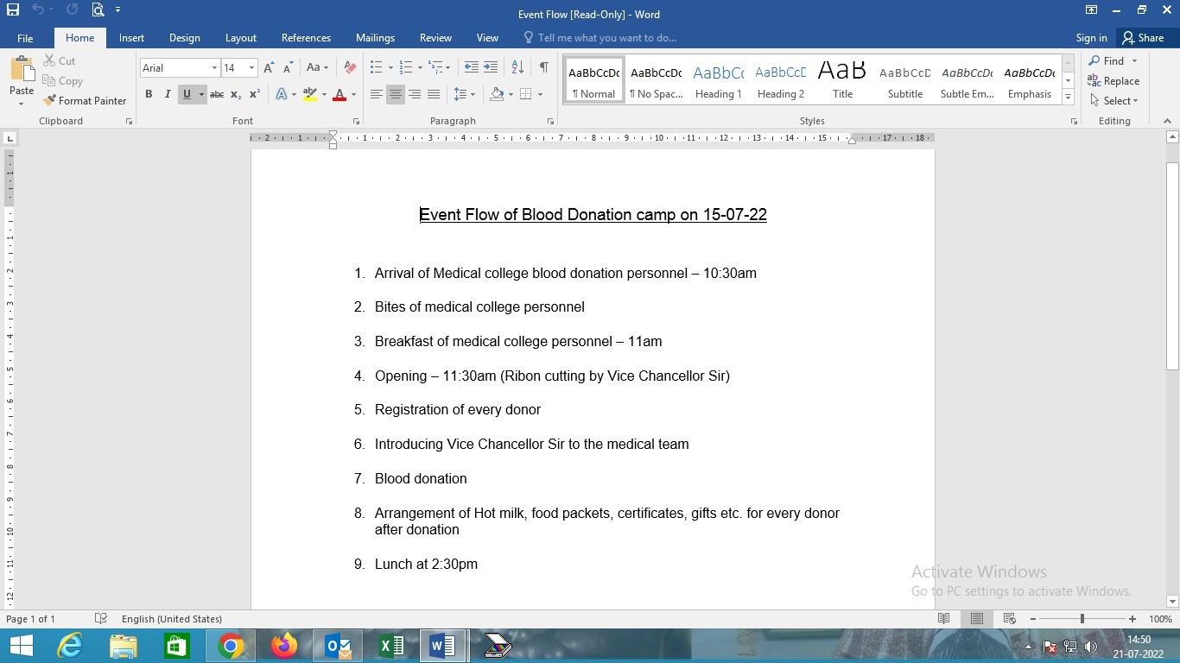
Task: Open the font name dropdown
Action: [214, 67]
